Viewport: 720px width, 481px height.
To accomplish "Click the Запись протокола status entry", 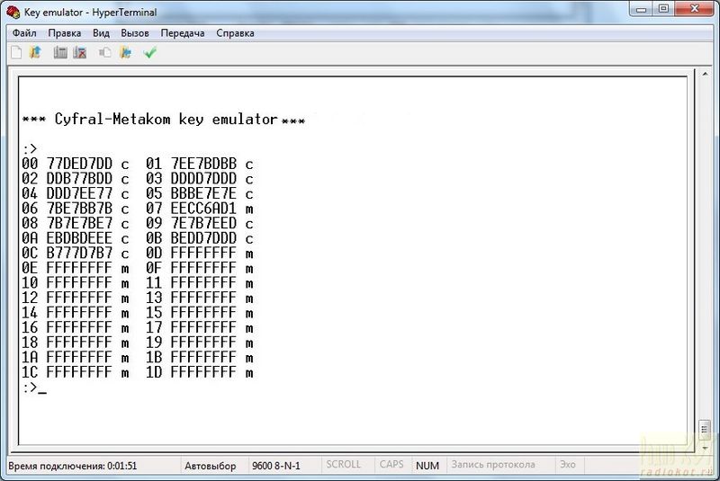I will tap(493, 465).
